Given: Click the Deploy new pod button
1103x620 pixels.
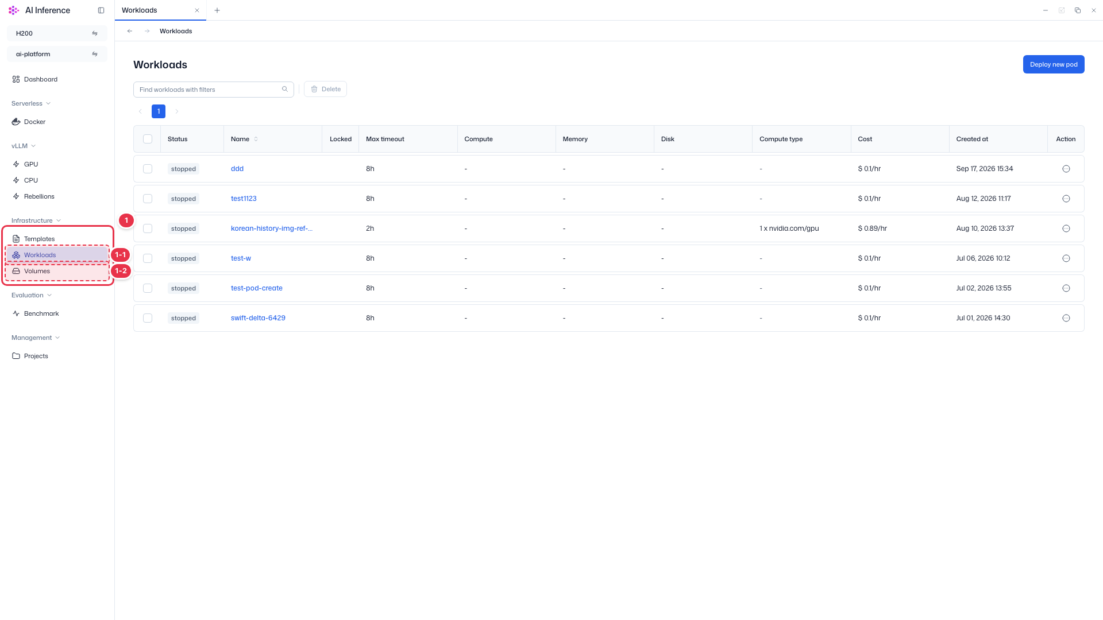Looking at the screenshot, I should [x=1054, y=64].
